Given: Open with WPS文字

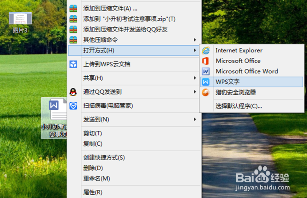Looking at the screenshot, I should tap(252, 82).
